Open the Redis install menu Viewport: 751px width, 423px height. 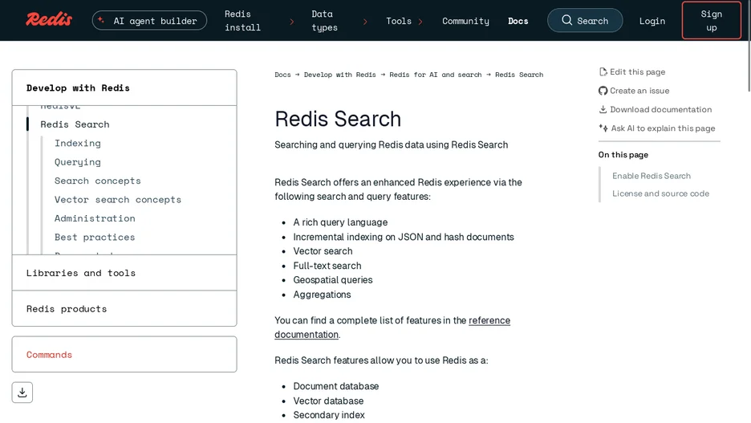(243, 21)
